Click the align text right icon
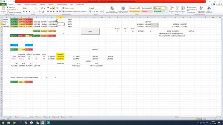 click(x=53, y=11)
